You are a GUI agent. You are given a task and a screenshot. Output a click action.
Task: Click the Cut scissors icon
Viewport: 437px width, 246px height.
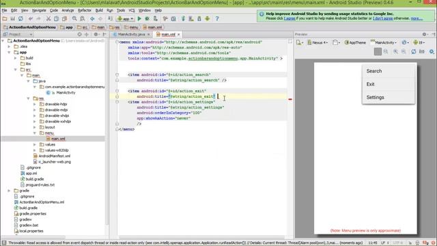tap(48, 18)
